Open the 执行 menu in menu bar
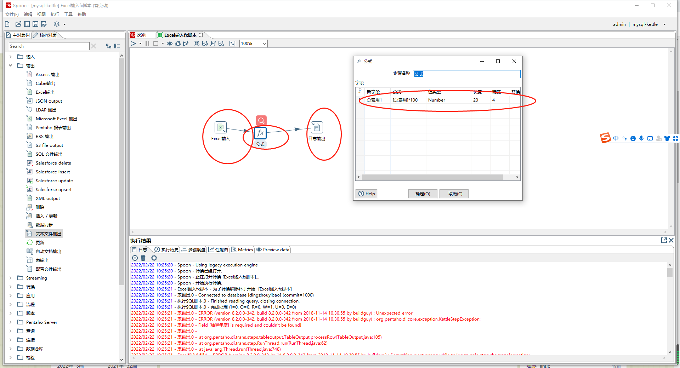This screenshot has width=680, height=368. pyautogui.click(x=55, y=15)
